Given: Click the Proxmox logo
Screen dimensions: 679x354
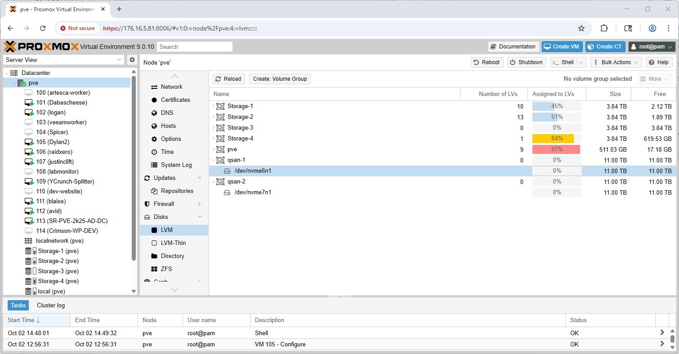Looking at the screenshot, I should pyautogui.click(x=41, y=47).
